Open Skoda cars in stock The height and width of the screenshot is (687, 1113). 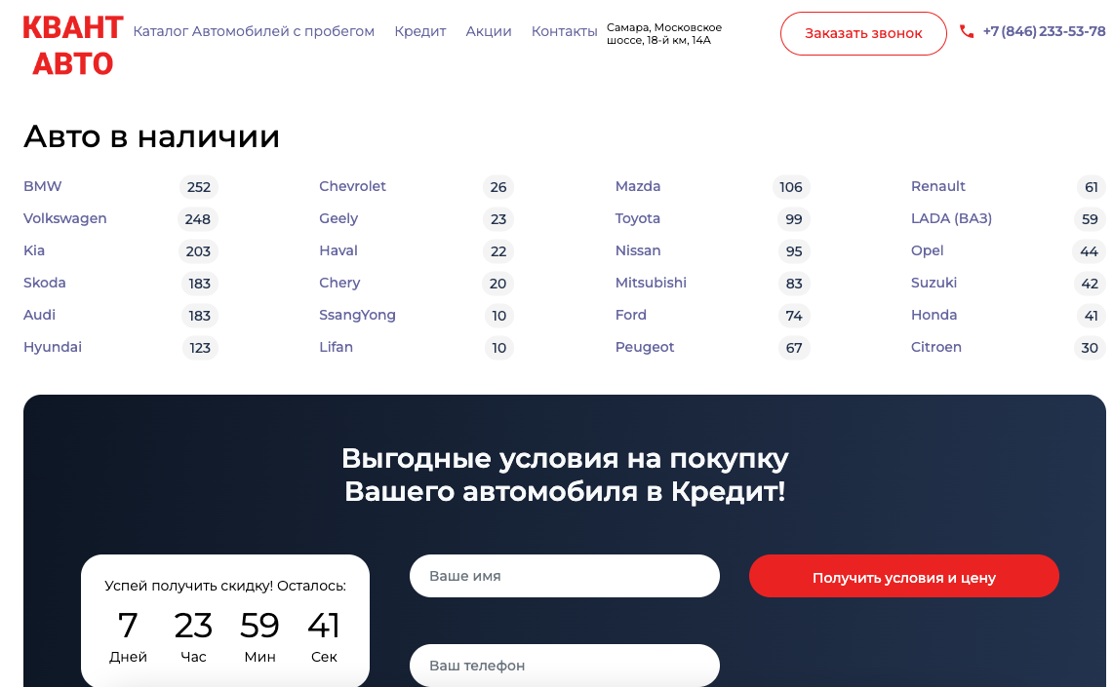(x=45, y=283)
